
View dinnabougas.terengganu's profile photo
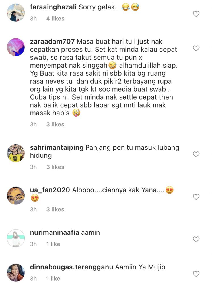pos(16,273)
